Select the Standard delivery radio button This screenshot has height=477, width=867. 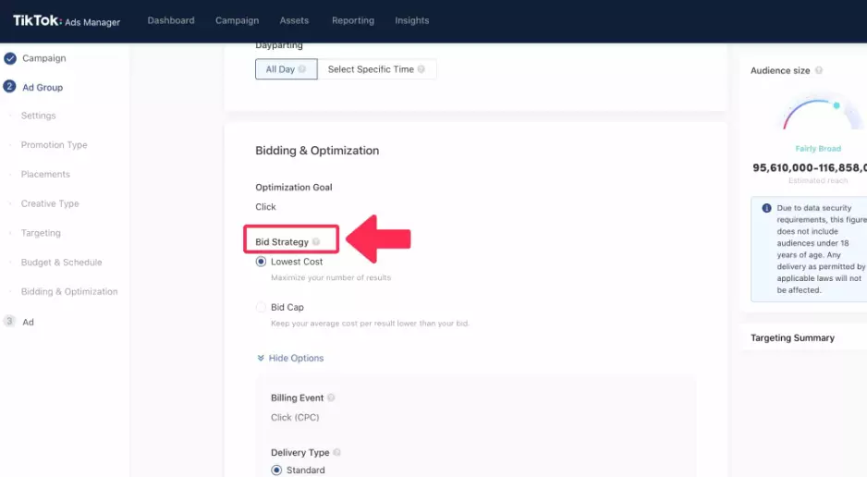(x=276, y=470)
